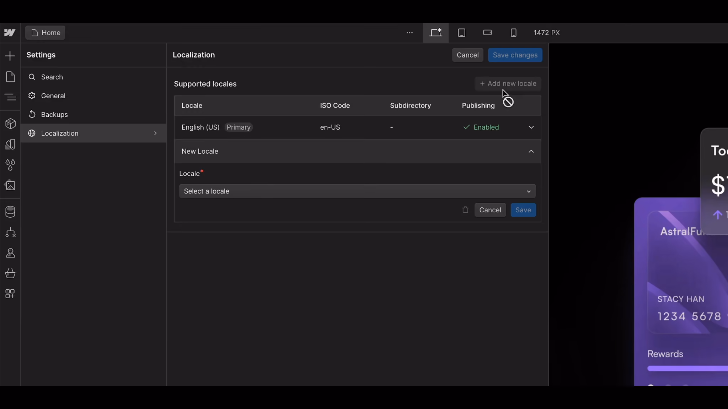Open the three-dots more options menu
This screenshot has height=409, width=728.
[x=409, y=33]
